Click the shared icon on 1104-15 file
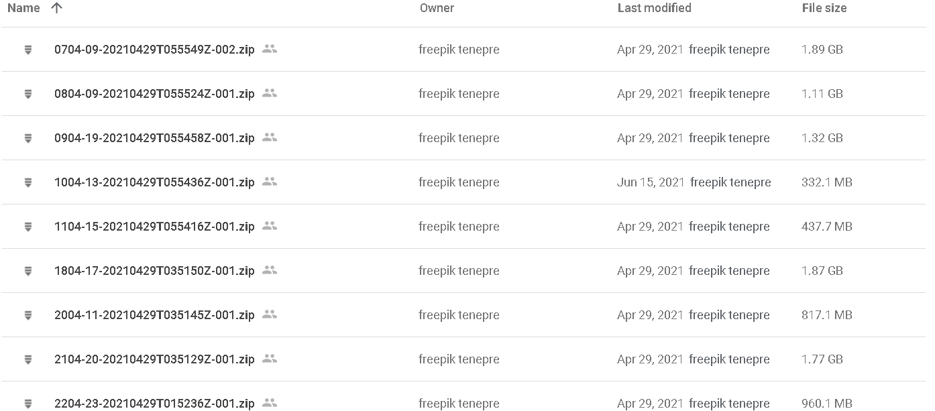 [270, 226]
